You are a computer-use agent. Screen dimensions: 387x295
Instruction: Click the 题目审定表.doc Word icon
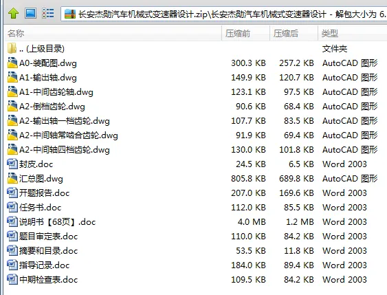(12, 236)
